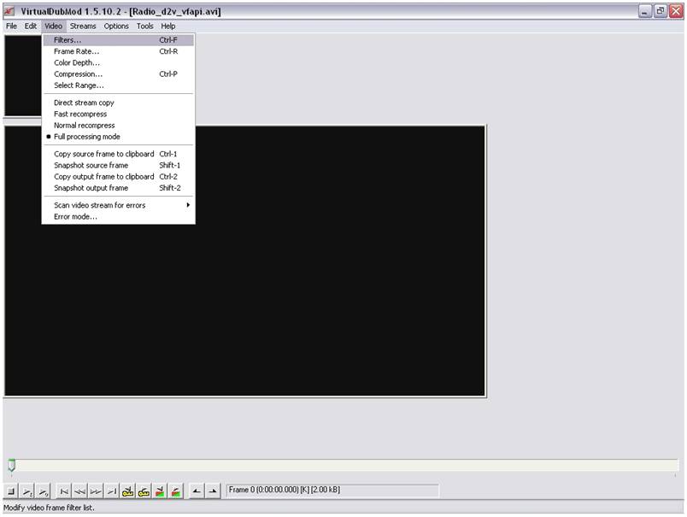This screenshot has width=687, height=517.
Task: Mark the selection start point
Action: tap(197, 491)
